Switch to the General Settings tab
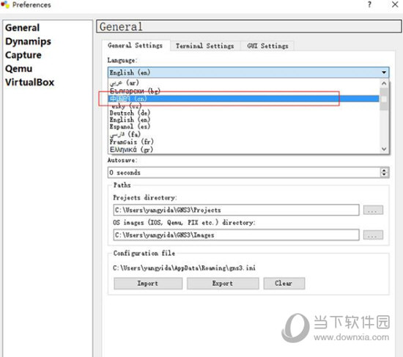 coord(136,45)
